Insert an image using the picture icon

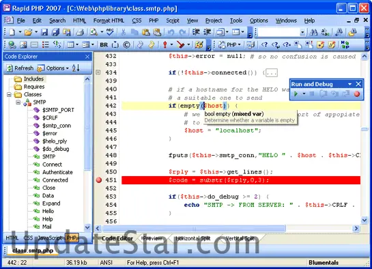[23, 44]
